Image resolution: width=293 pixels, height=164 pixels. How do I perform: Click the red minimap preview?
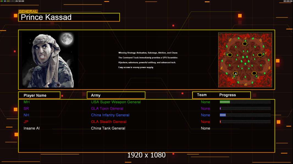pos(245,60)
